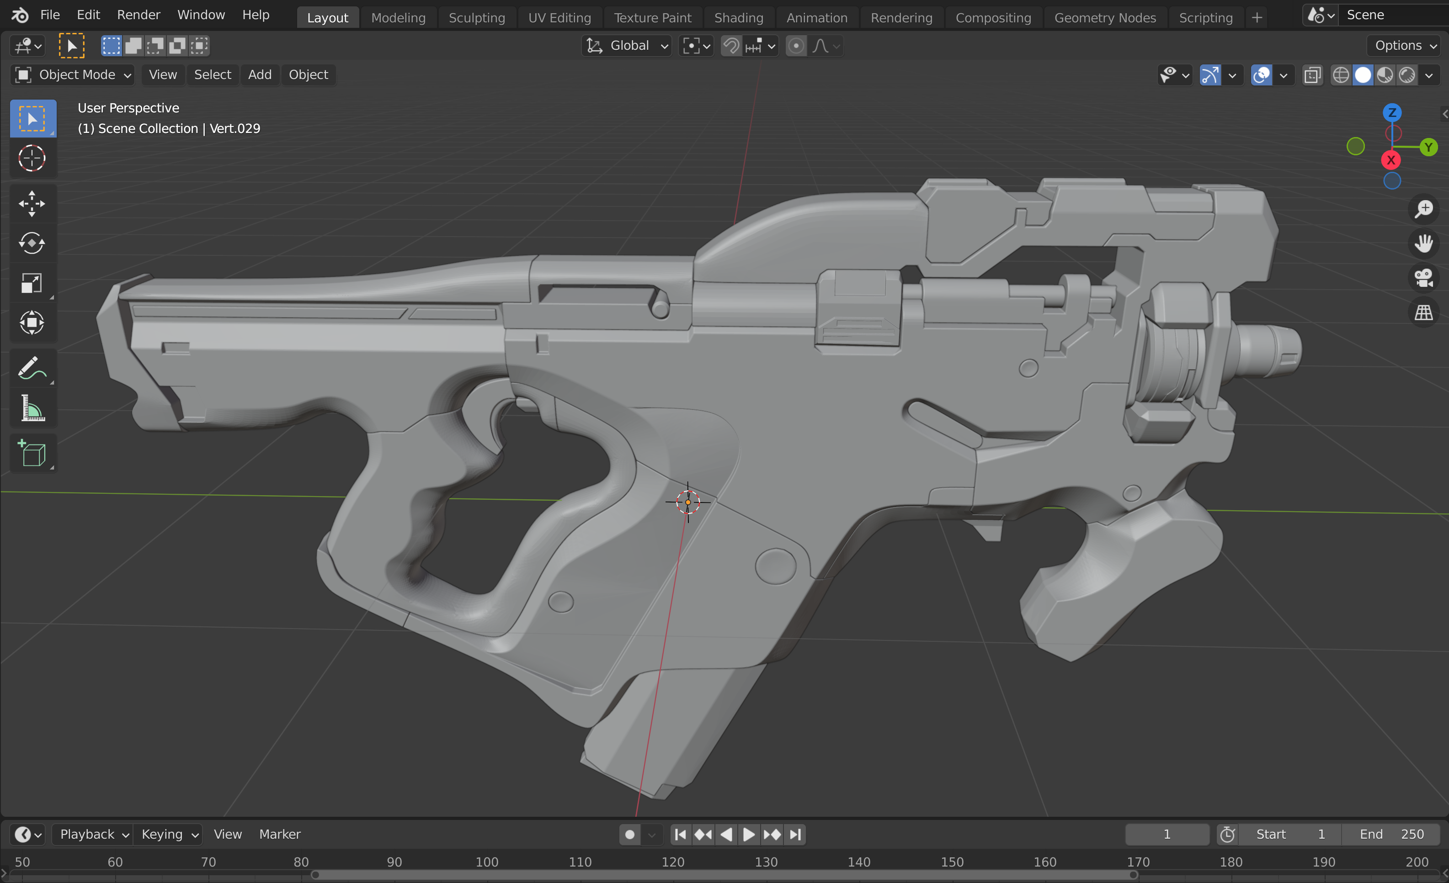Viewport: 1449px width, 883px height.
Task: Toggle camera view icon
Action: [x=1423, y=278]
